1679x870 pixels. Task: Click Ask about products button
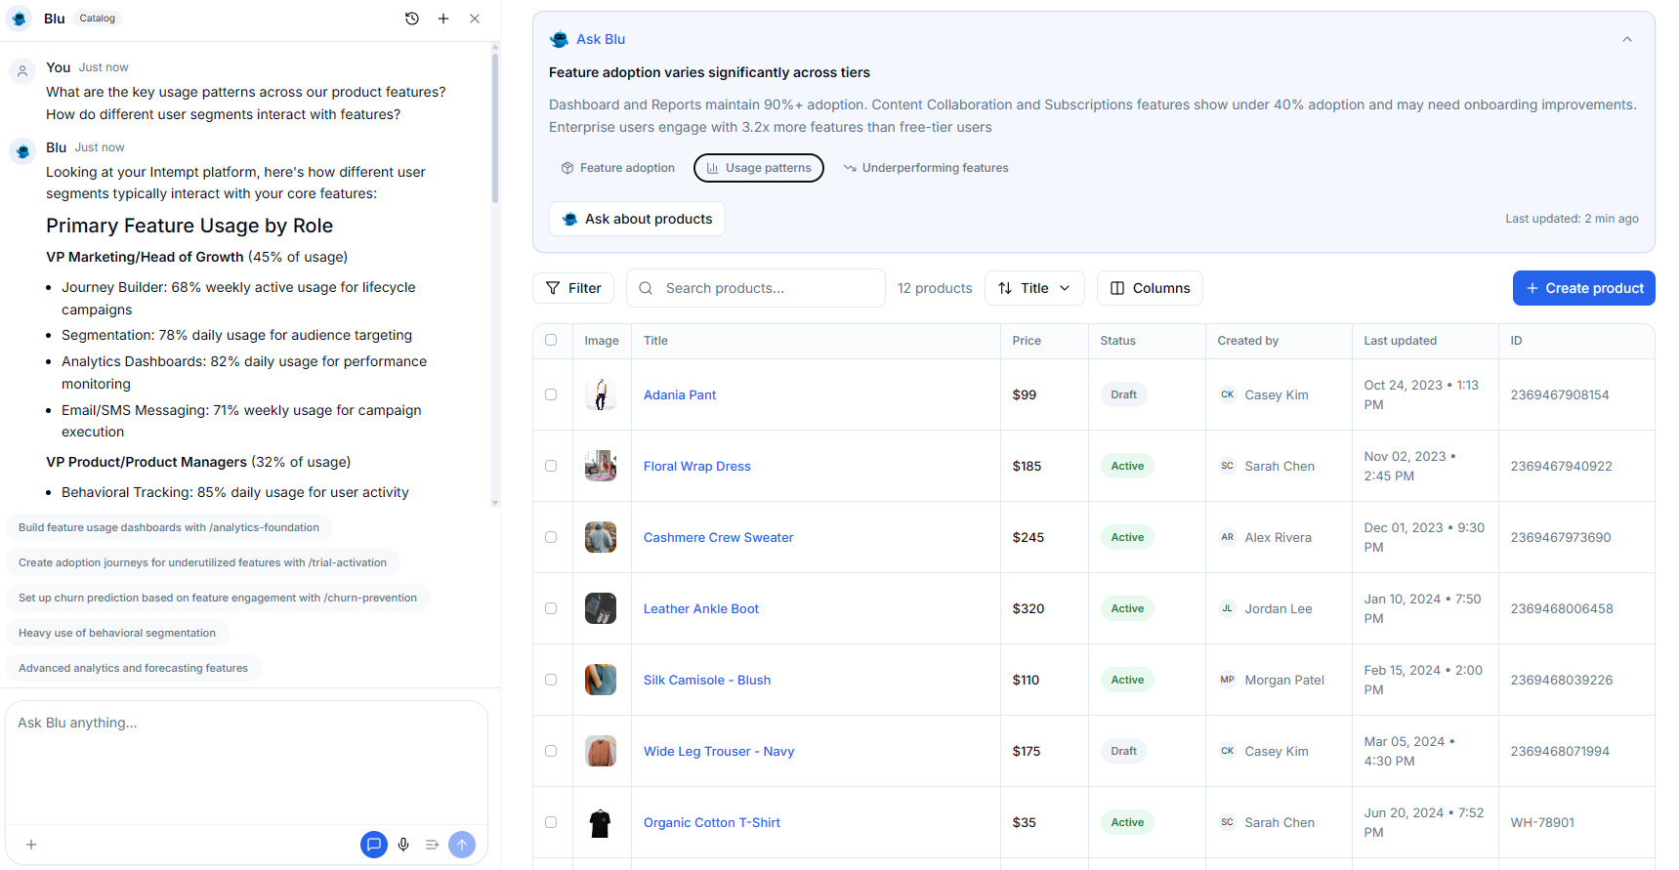[x=637, y=219]
